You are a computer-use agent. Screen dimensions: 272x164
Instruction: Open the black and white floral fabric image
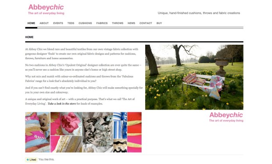pyautogui.click(x=98, y=132)
